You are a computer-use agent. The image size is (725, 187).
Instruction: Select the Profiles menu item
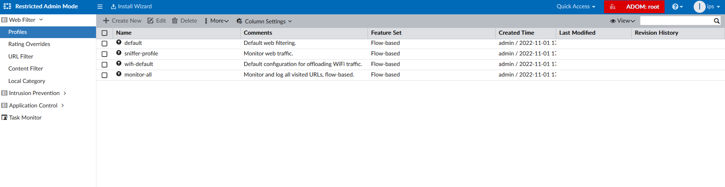point(48,32)
